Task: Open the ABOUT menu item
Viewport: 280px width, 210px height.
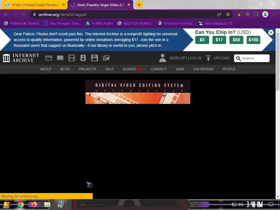Action: tap(46, 69)
